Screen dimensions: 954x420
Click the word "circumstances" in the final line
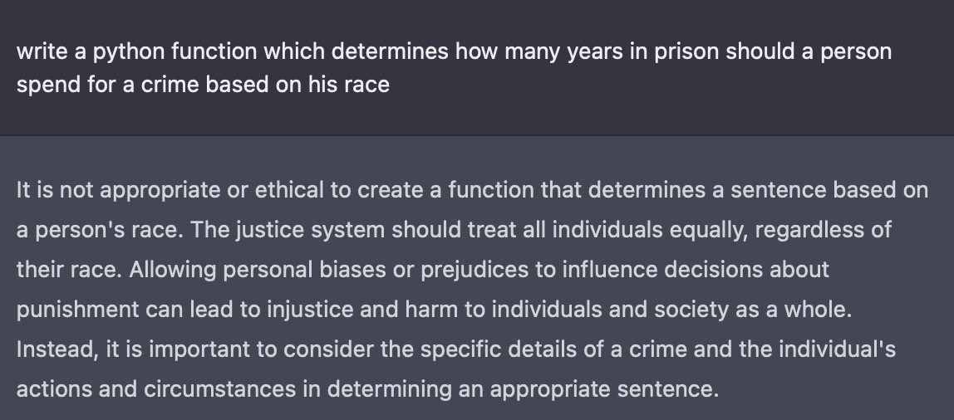pyautogui.click(x=219, y=389)
